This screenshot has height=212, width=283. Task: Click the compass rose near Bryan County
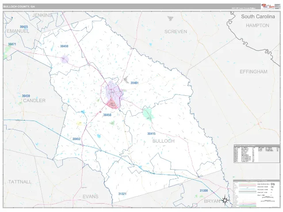225,200
